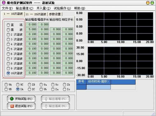Click the 基波 output phase field

[x=56, y=29]
